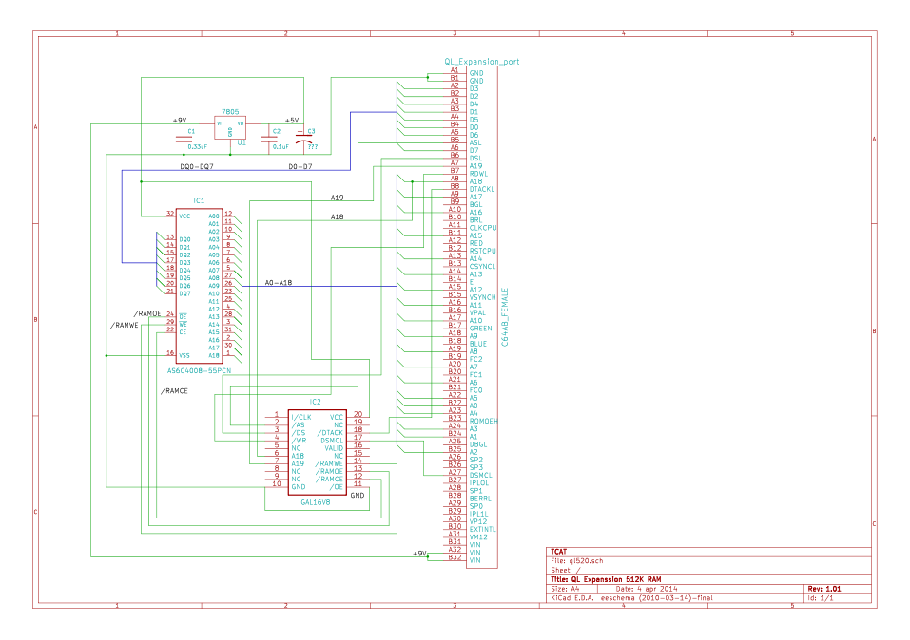Image resolution: width=910 pixels, height=640 pixels.
Task: Click the Title: QL Expansion 512K RAM text
Action: pyautogui.click(x=606, y=580)
